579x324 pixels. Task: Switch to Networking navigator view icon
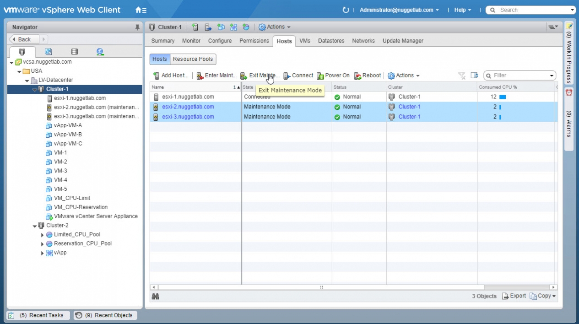pyautogui.click(x=100, y=52)
